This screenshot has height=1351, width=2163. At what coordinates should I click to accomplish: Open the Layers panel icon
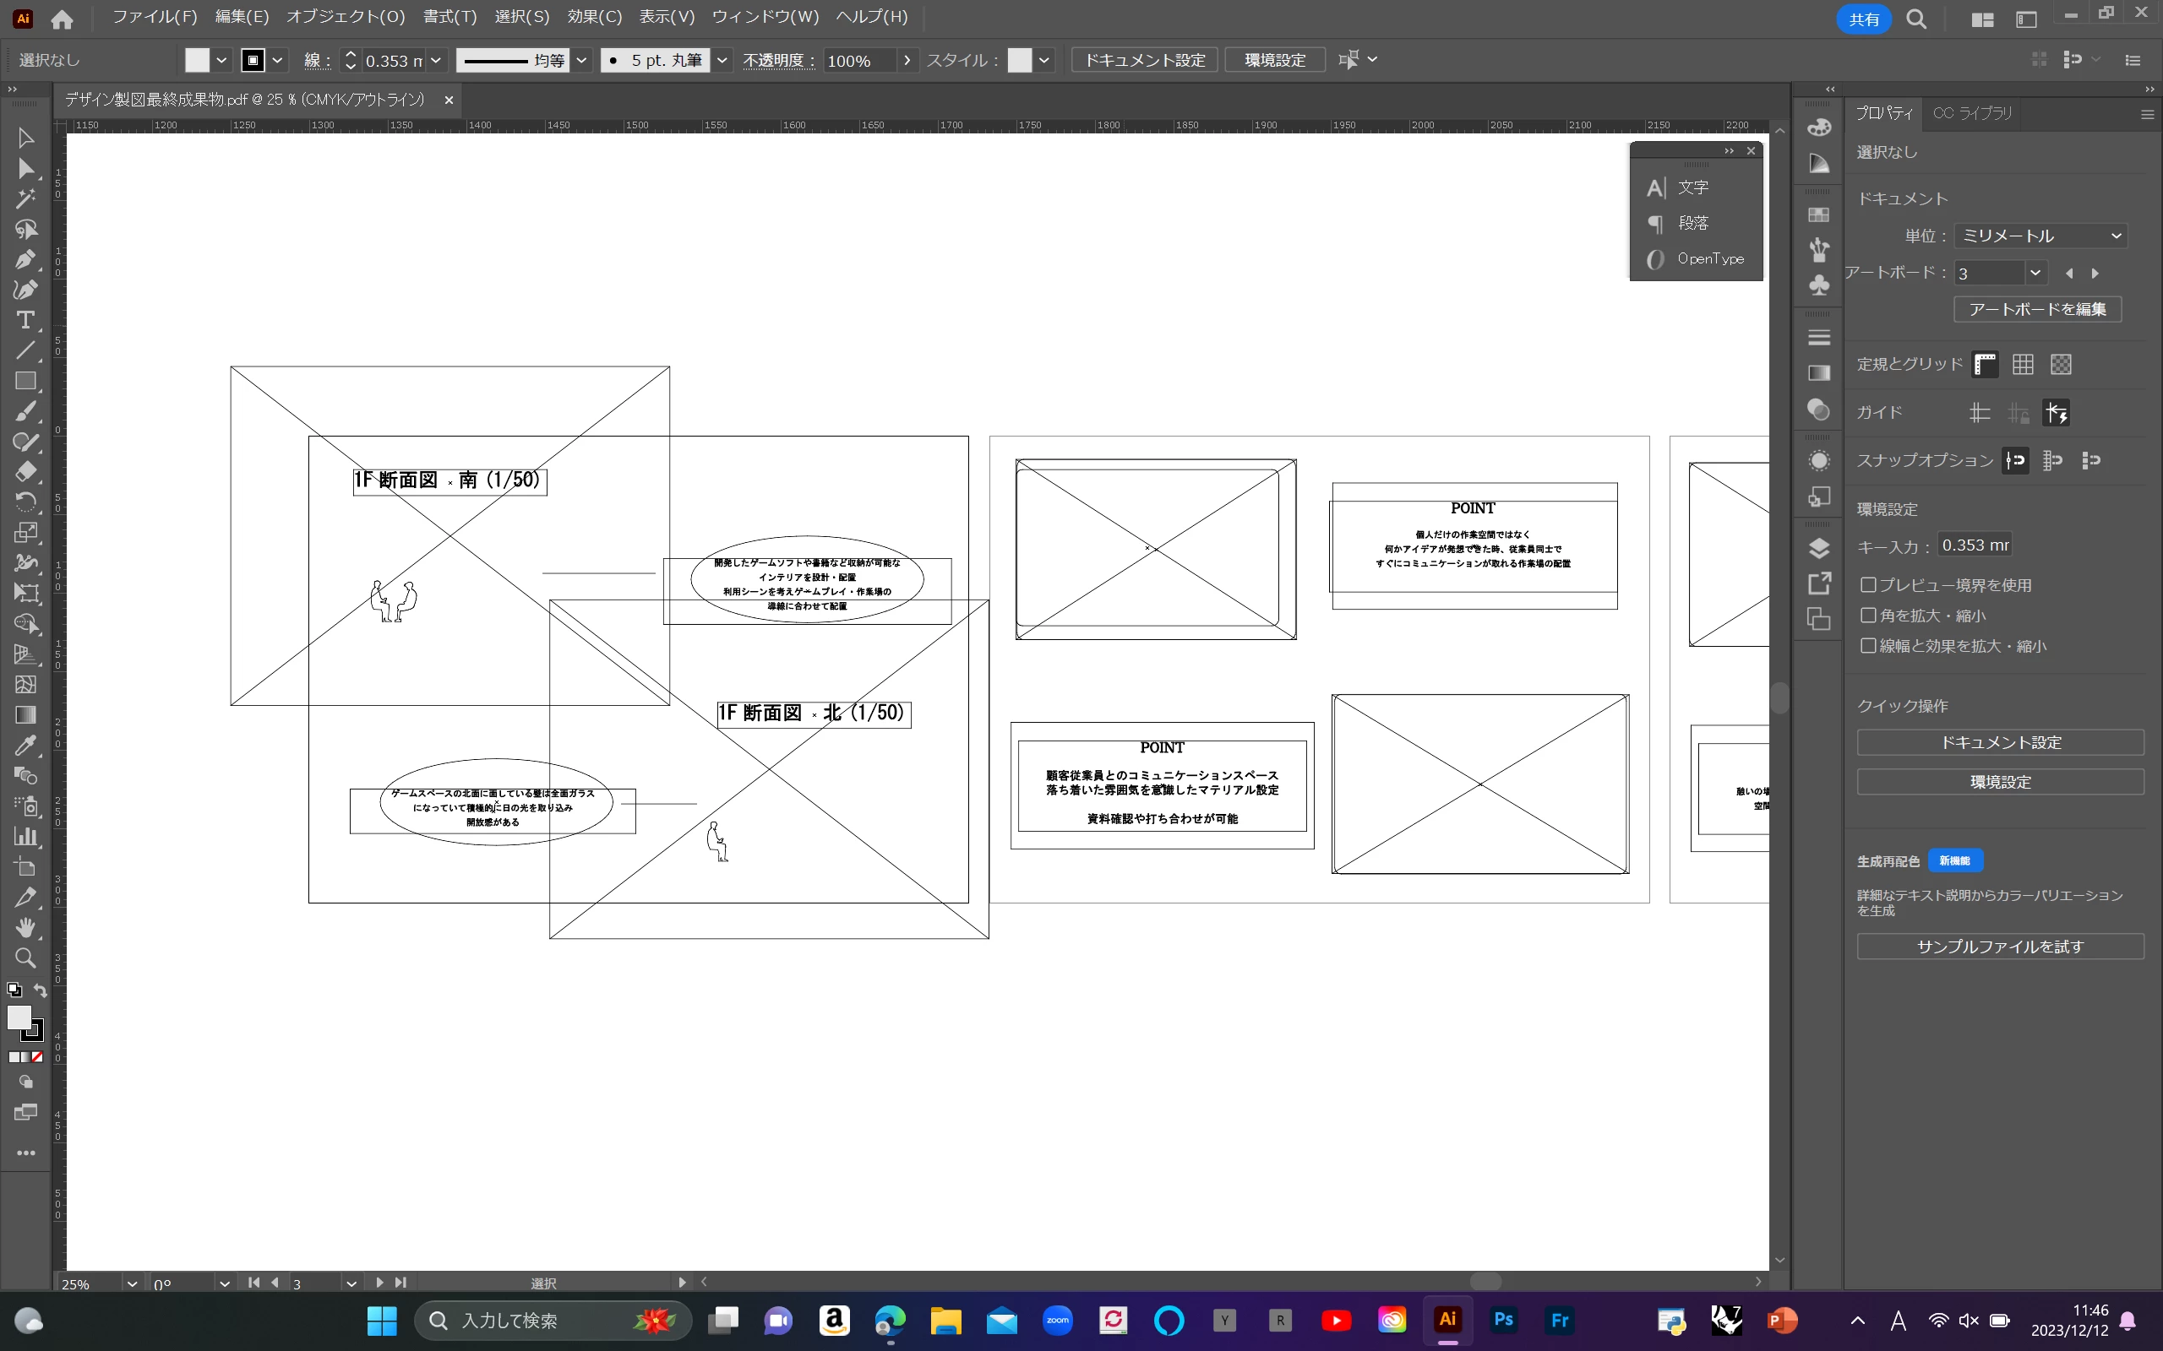coord(1819,548)
